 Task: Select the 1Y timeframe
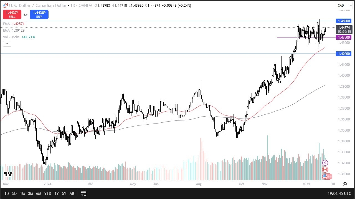pyautogui.click(x=56, y=193)
